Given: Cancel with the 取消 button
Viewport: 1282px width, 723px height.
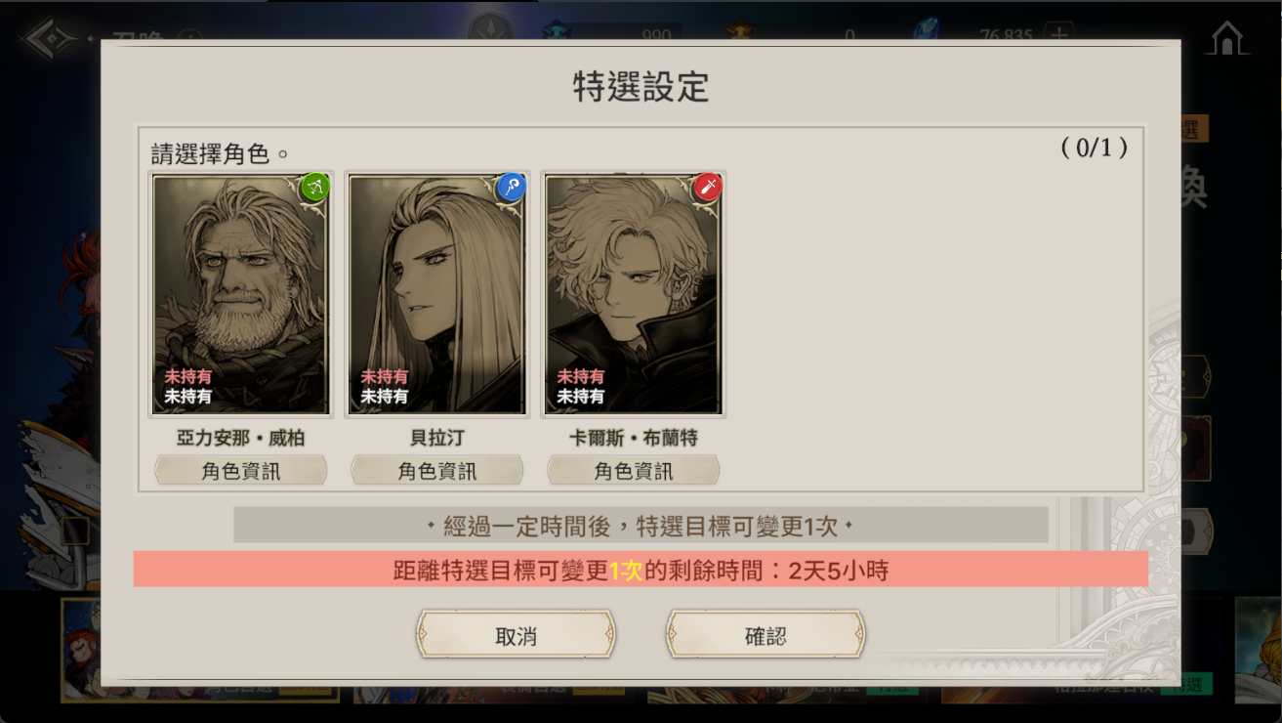Looking at the screenshot, I should point(516,636).
